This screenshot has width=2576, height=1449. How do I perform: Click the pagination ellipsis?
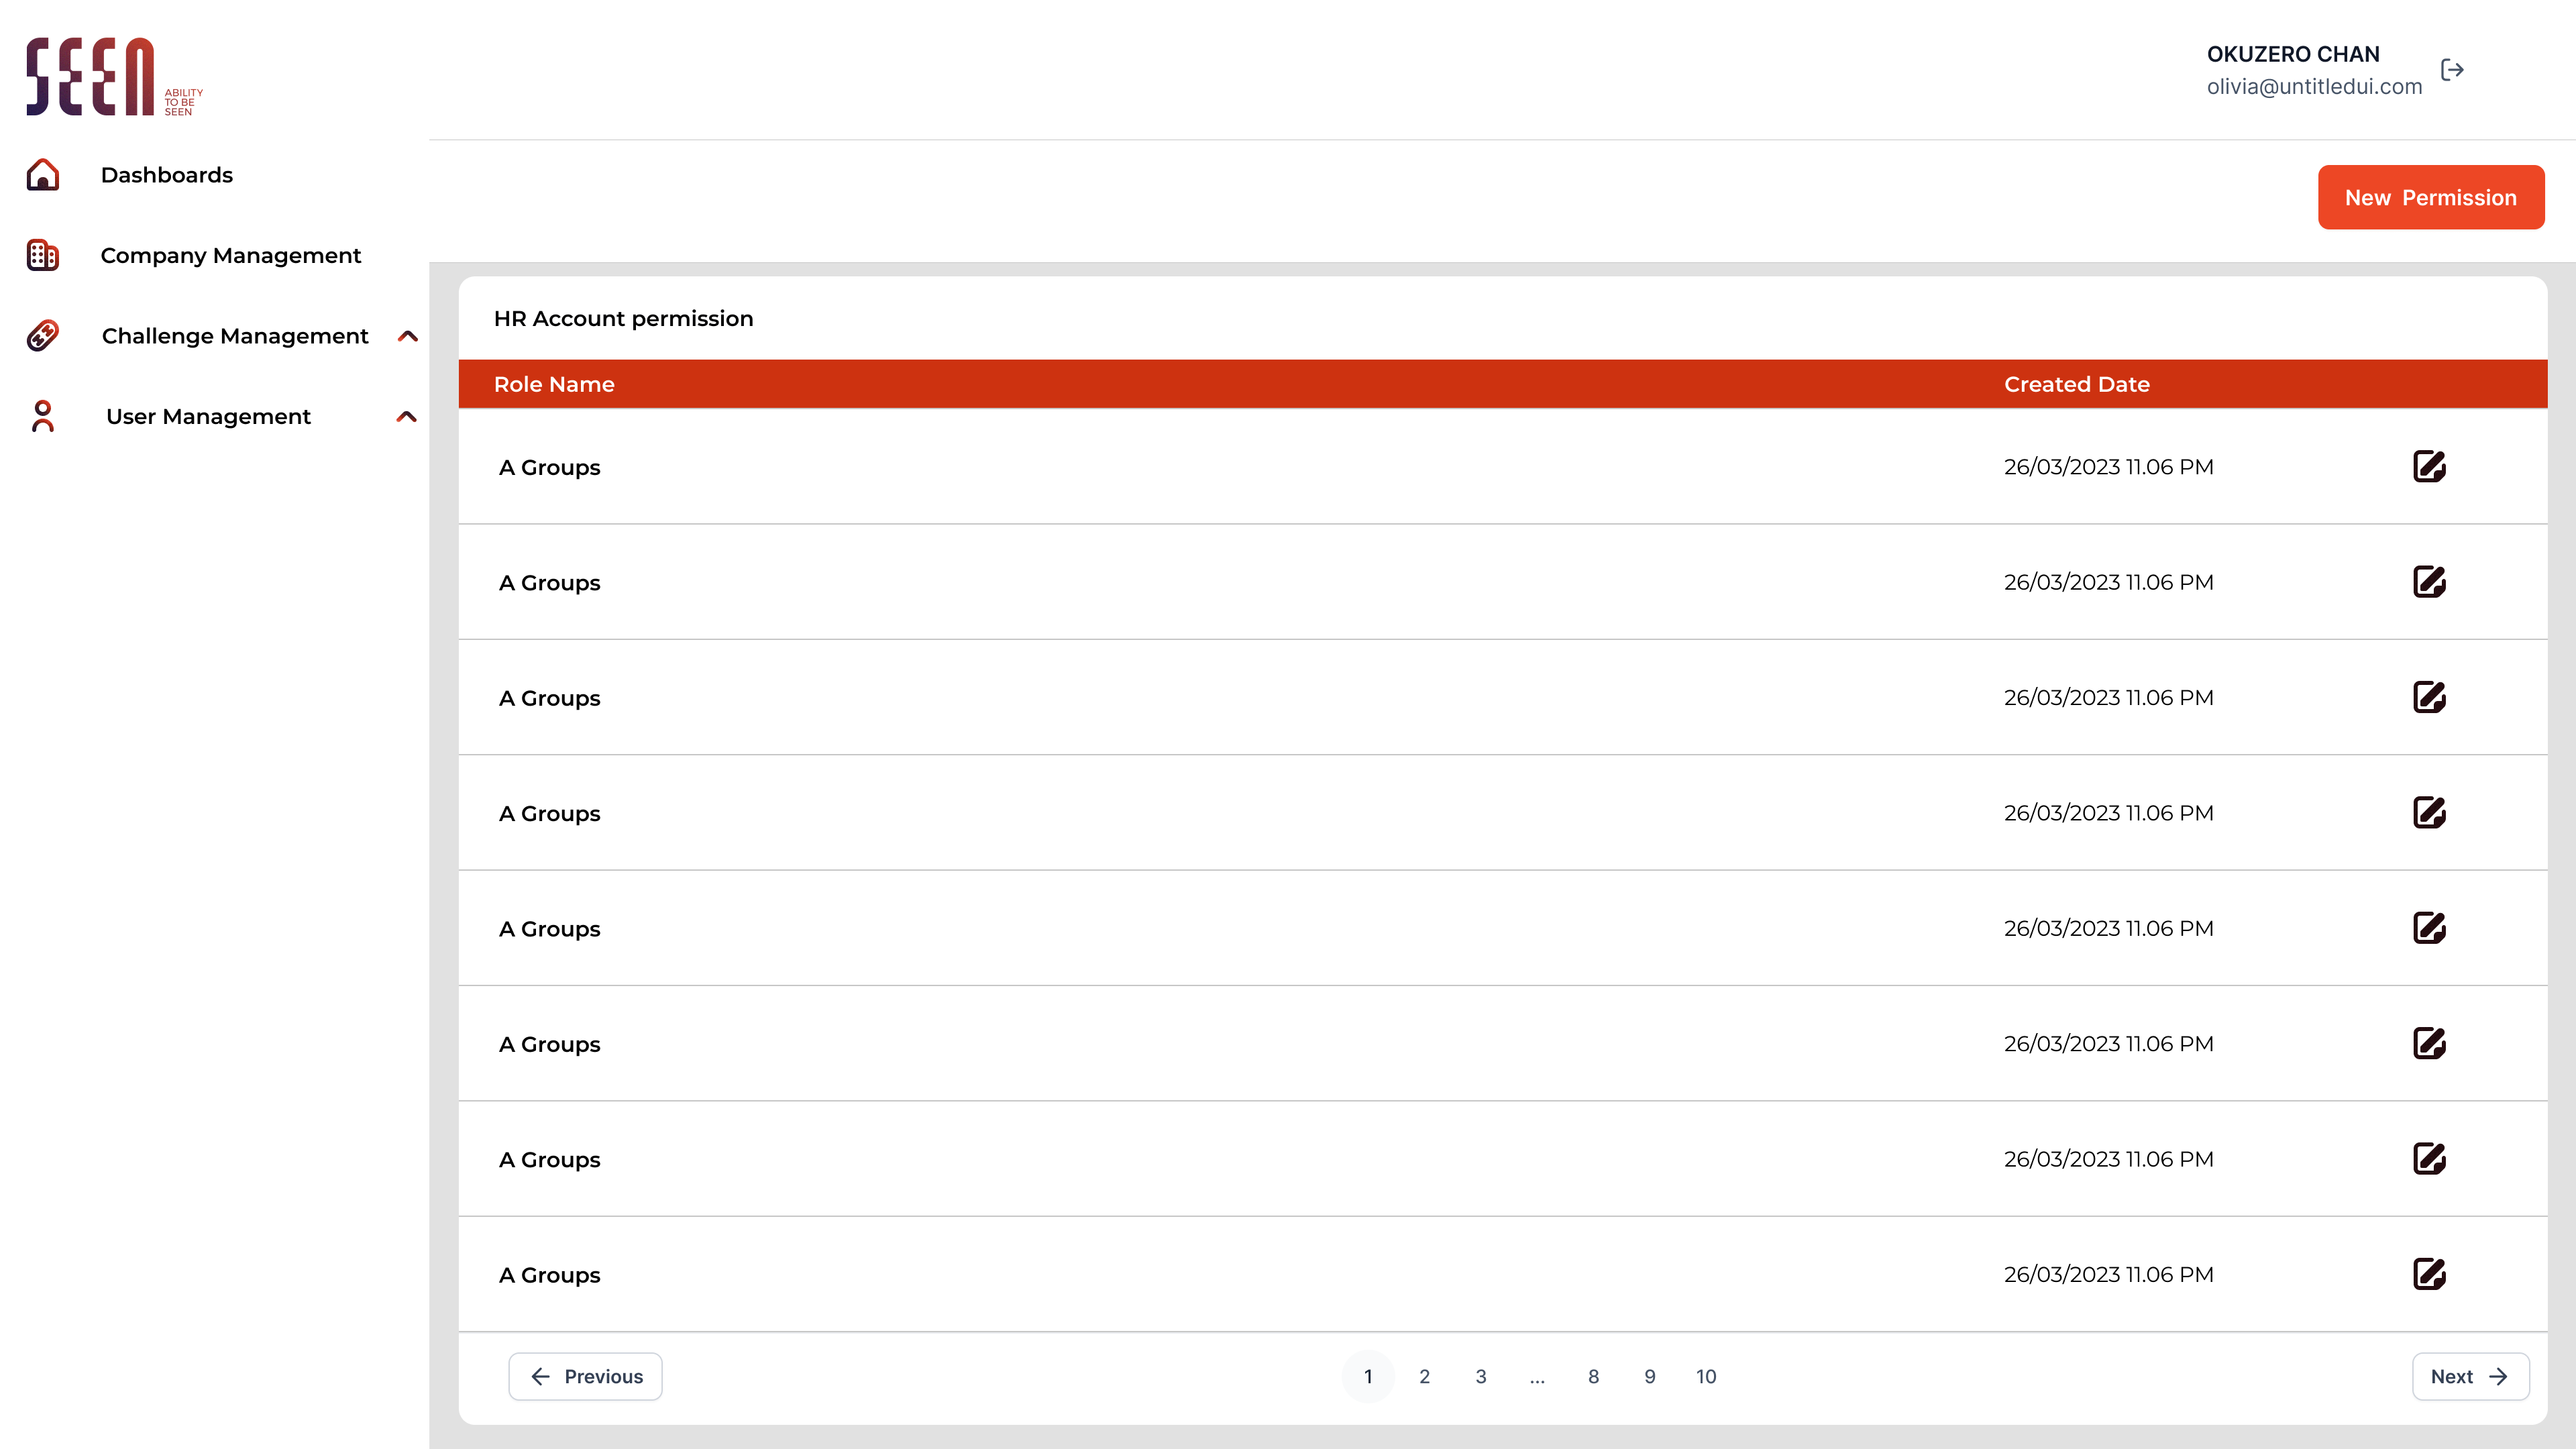point(1537,1376)
